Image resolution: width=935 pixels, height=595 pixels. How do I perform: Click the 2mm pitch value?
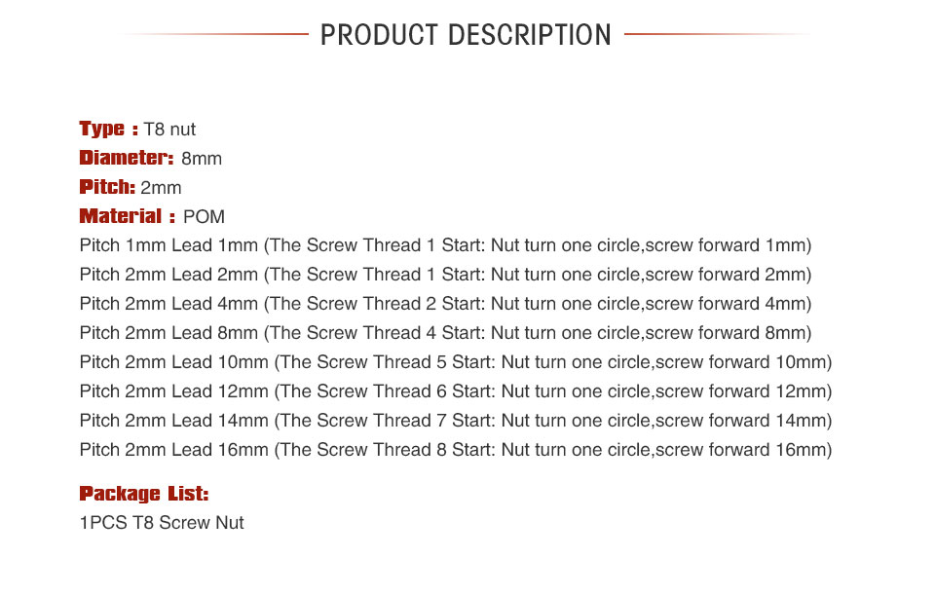pos(161,188)
